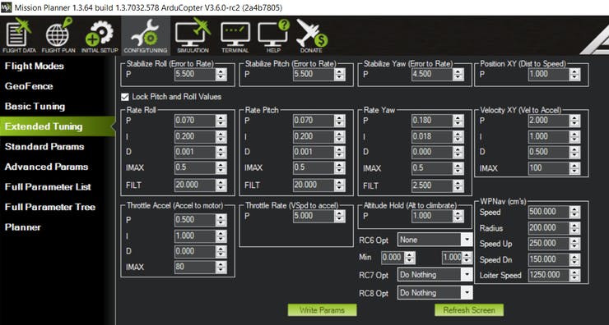This screenshot has width=609, height=325.
Task: Click Rate Roll FILT value field
Action: coord(195,185)
